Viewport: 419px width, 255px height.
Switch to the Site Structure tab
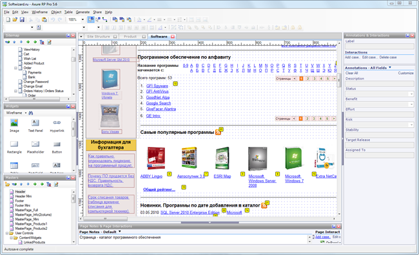[x=99, y=37]
